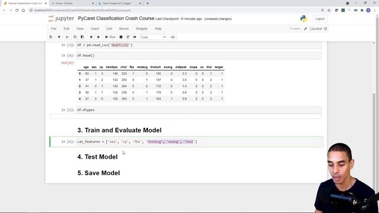Open the zoom magnifier in the address bar

point(322,10)
